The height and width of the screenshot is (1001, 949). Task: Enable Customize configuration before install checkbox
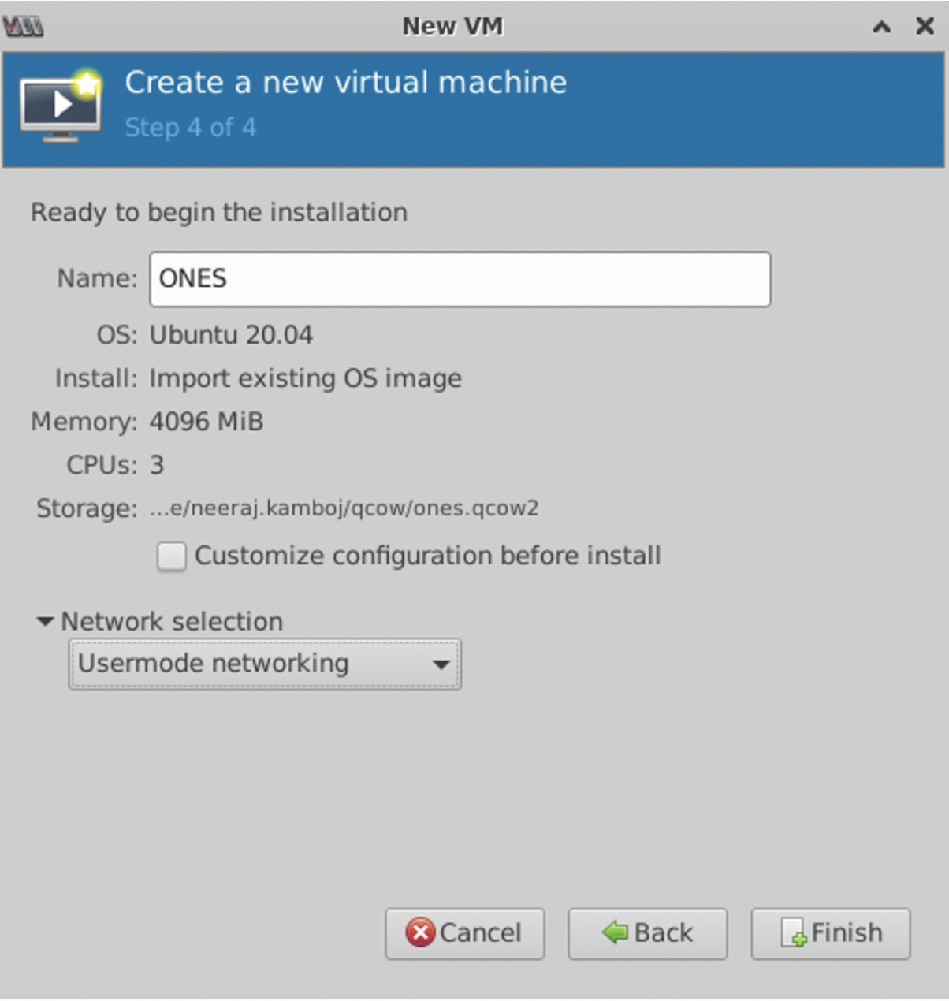171,556
